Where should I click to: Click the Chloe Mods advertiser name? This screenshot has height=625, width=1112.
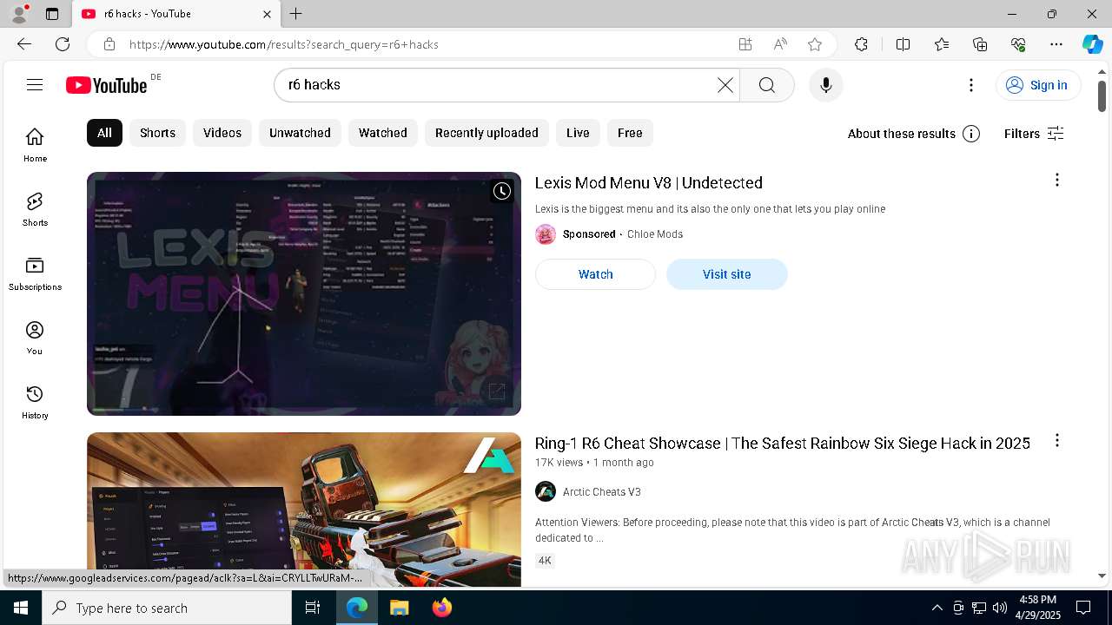pyautogui.click(x=655, y=234)
